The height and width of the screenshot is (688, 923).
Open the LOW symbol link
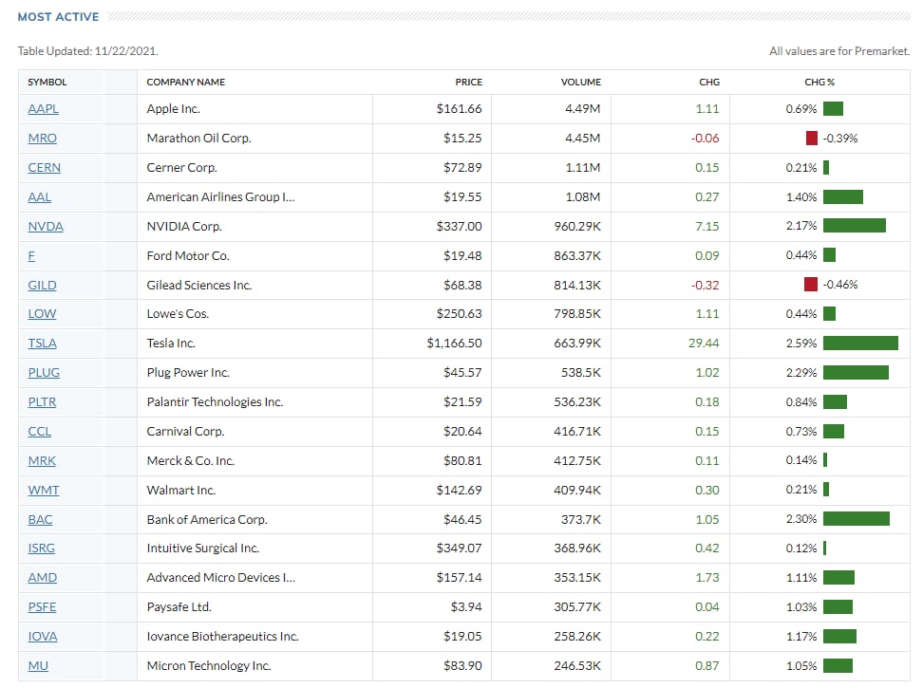coord(43,314)
